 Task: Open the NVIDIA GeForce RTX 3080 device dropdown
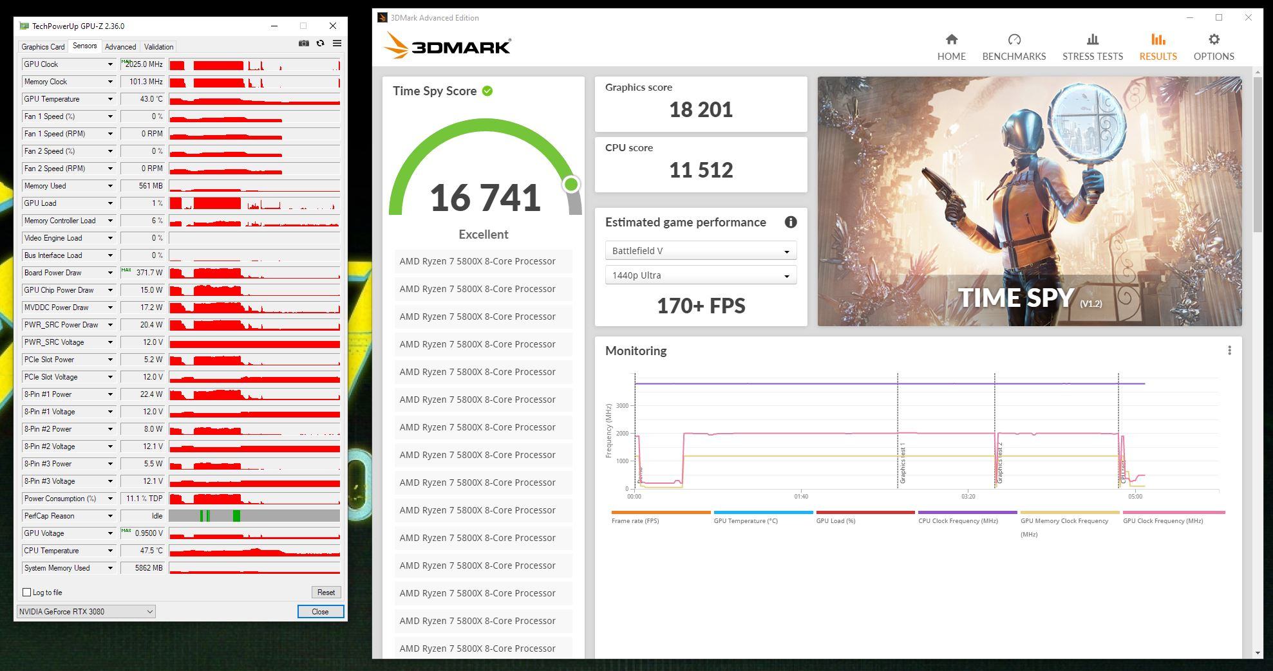(86, 611)
